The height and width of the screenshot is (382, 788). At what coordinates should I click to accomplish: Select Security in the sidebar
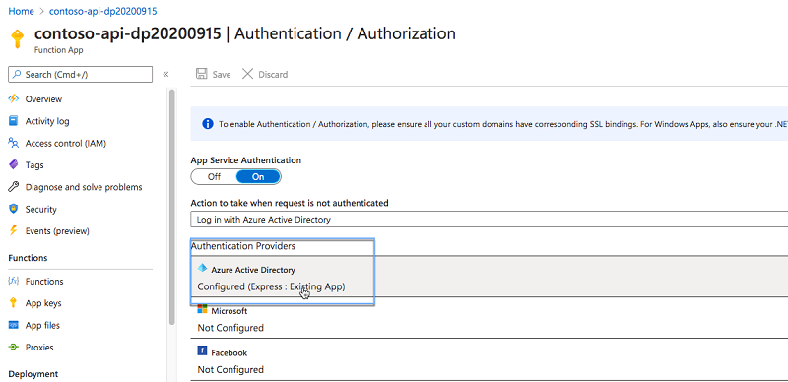coord(40,209)
